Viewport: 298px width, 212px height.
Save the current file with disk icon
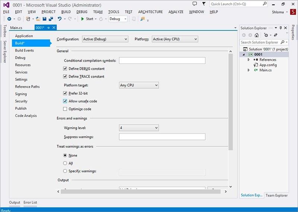point(44,19)
